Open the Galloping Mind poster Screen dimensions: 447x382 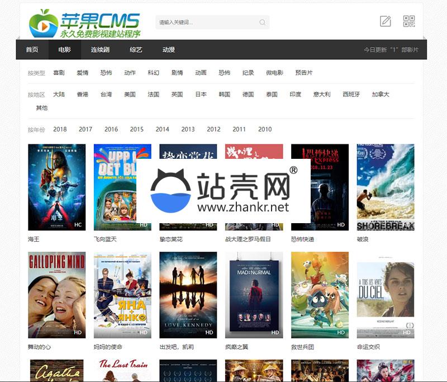[57, 295]
